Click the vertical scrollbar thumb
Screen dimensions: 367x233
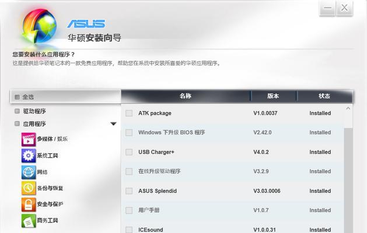point(348,180)
